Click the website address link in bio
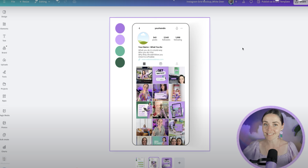Image resolution: width=308 pixels, height=168 pixels. coord(152,59)
